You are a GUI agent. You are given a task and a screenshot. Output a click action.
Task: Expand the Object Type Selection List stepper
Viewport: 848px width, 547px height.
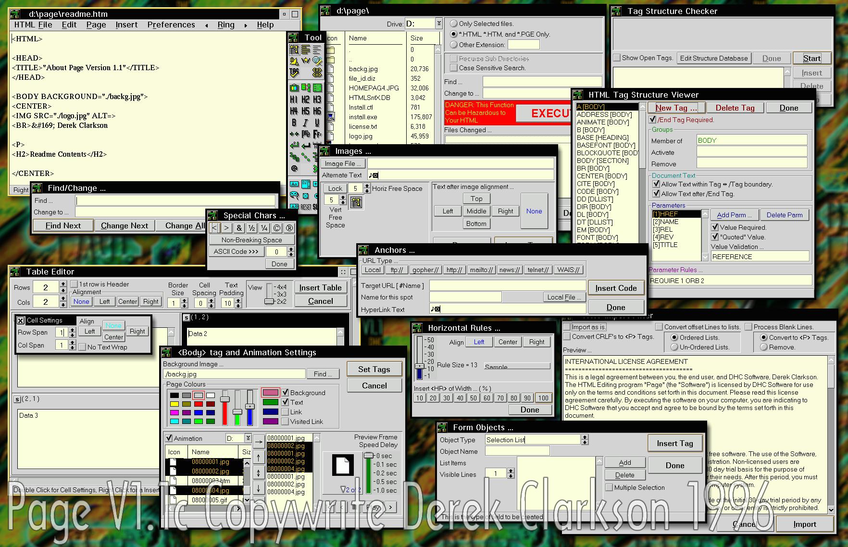585,440
